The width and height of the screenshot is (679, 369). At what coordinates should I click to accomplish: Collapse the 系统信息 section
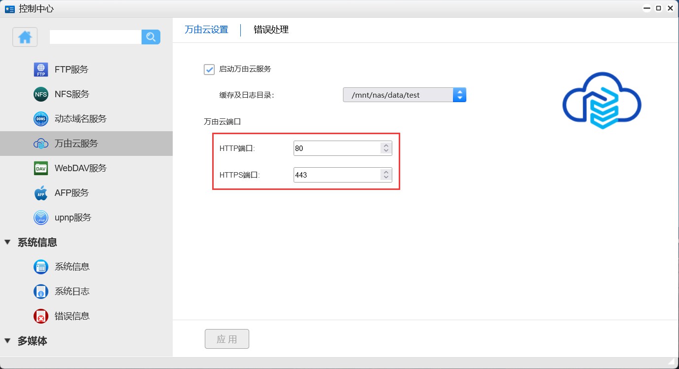pos(7,242)
